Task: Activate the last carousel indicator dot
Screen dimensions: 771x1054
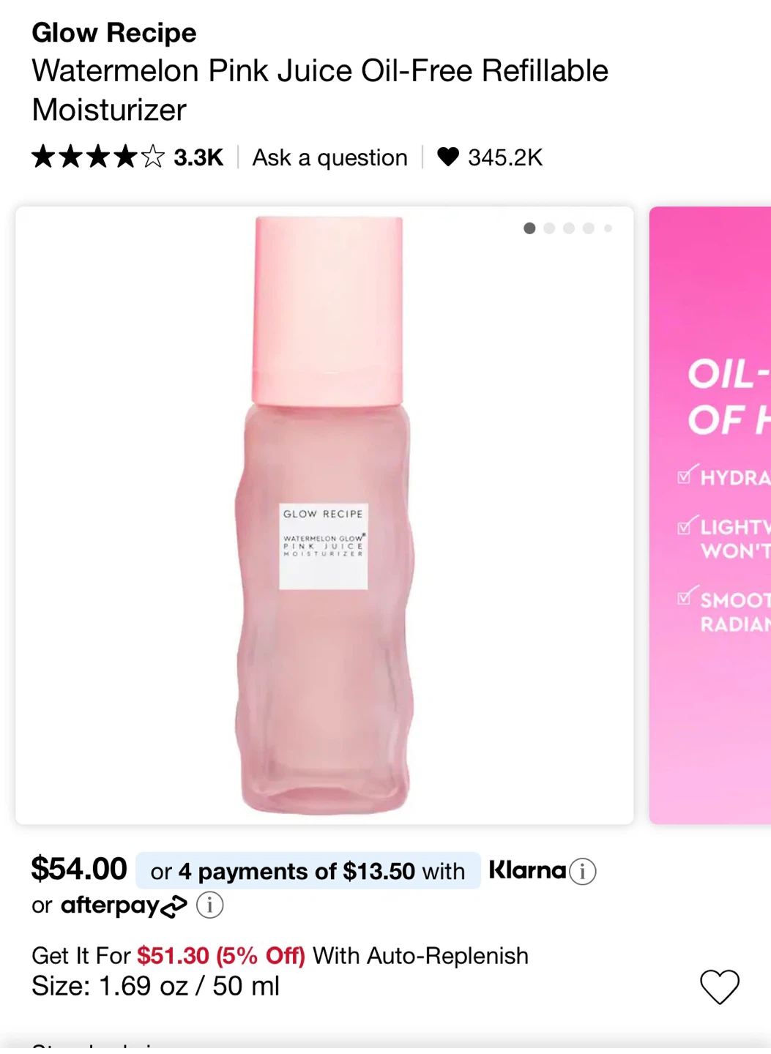Action: pyautogui.click(x=608, y=228)
